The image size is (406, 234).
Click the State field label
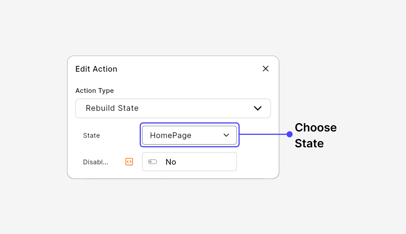(91, 135)
